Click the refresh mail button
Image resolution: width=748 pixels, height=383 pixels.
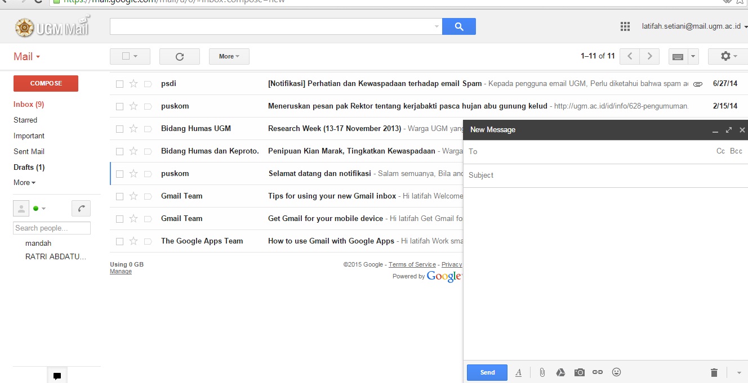coord(180,56)
